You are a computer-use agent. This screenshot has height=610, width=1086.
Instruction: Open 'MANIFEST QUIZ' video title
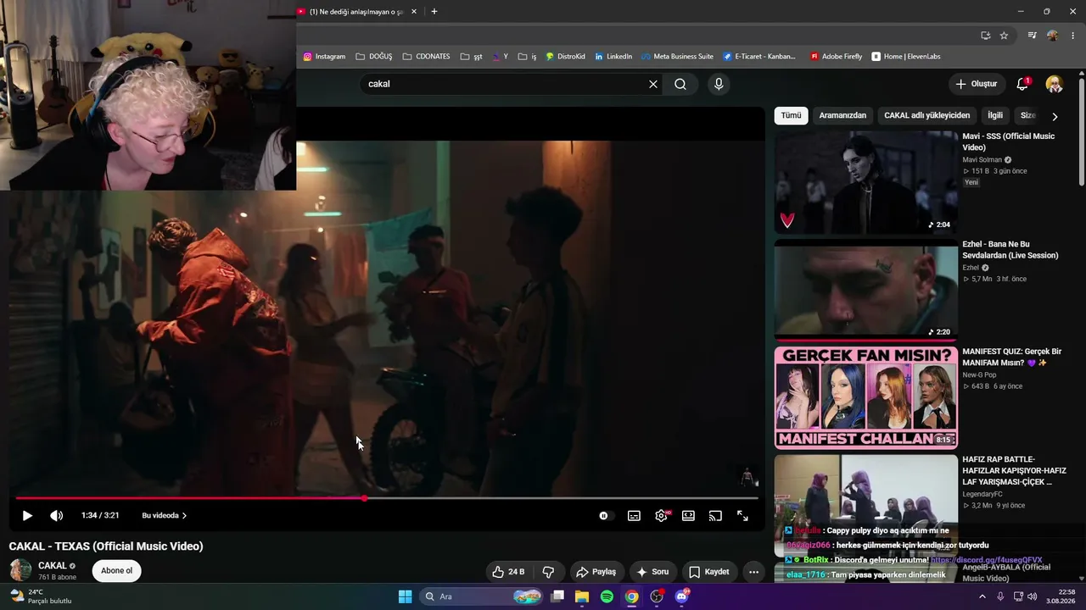[1011, 357]
